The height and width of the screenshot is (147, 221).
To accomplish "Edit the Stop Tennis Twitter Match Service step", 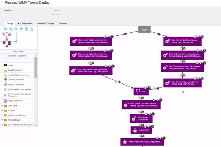I will (109, 37).
